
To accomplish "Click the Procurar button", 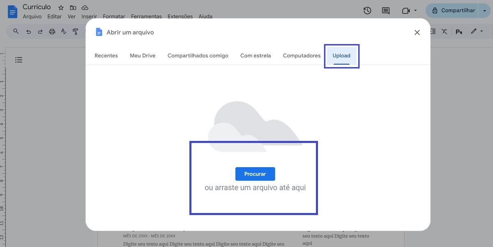I will (255, 174).
